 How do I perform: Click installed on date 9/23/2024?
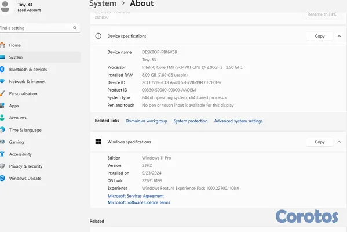click(152, 173)
